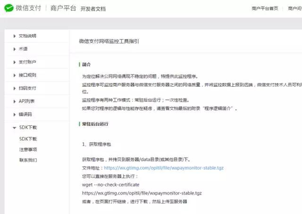Go to 商户平台 header link
This screenshot has height=214, width=302.
(63, 8)
